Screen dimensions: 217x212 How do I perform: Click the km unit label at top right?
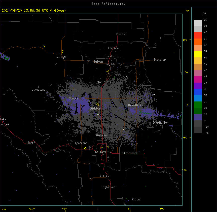187,11
